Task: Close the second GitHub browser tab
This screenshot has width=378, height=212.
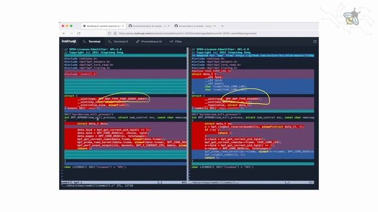Action: coord(169,26)
